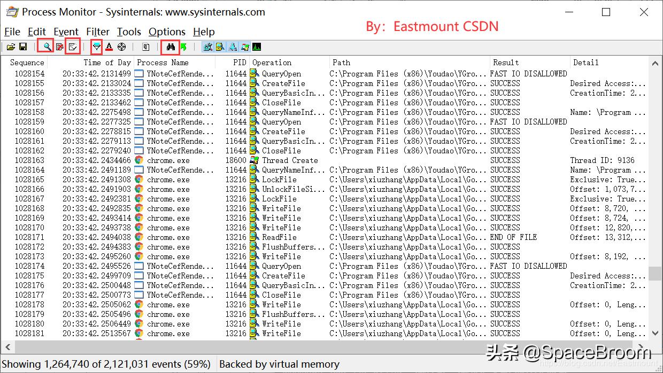663x373 pixels.
Task: Open the Highlight red A icon
Action: pos(109,47)
